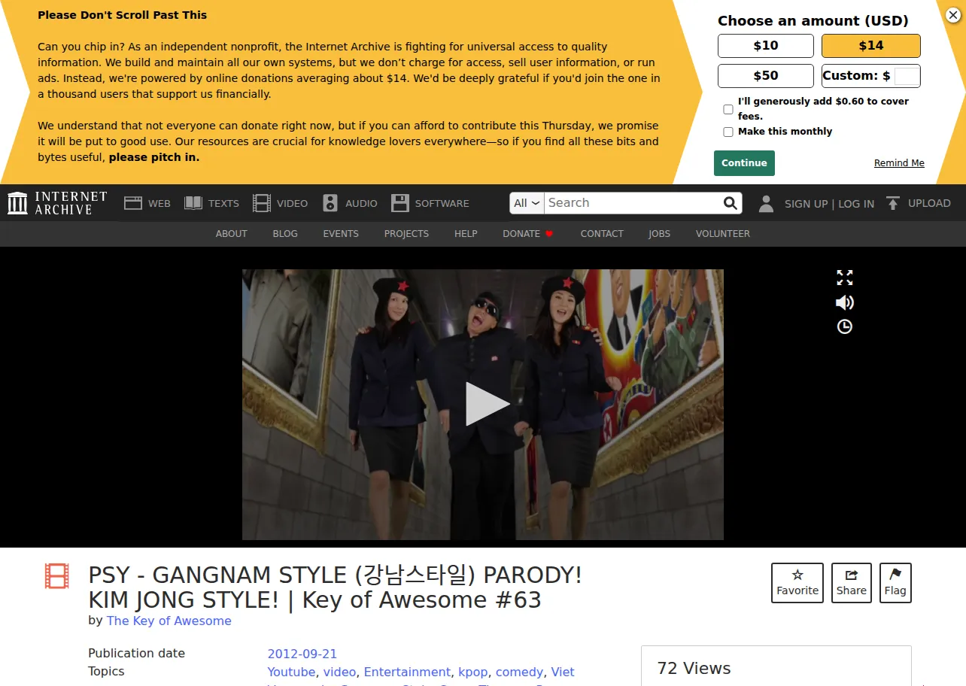This screenshot has height=686, width=966.
Task: Open the playback speed clock icon
Action: tap(845, 326)
